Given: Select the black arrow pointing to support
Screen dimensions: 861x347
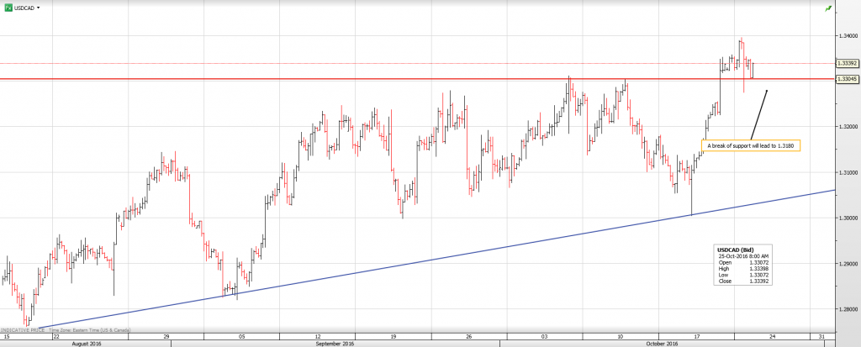Looking at the screenshot, I should (759, 113).
